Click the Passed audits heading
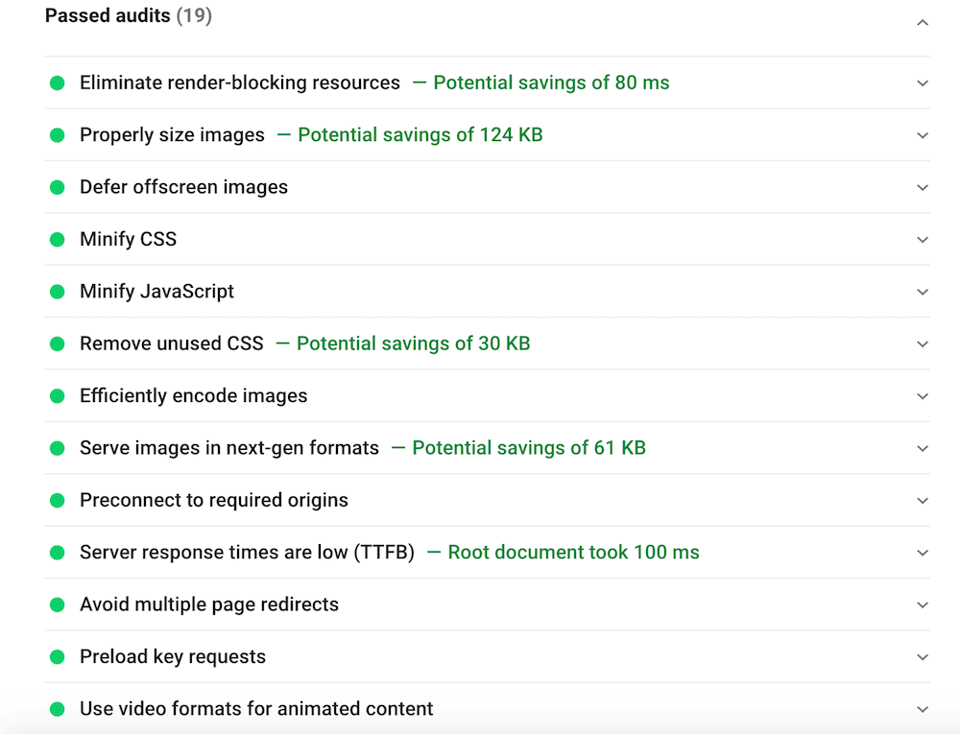The height and width of the screenshot is (734, 960). click(108, 16)
